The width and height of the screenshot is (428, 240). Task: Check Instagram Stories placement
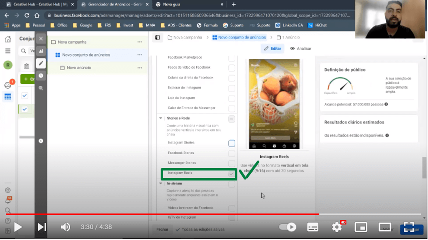tap(232, 143)
